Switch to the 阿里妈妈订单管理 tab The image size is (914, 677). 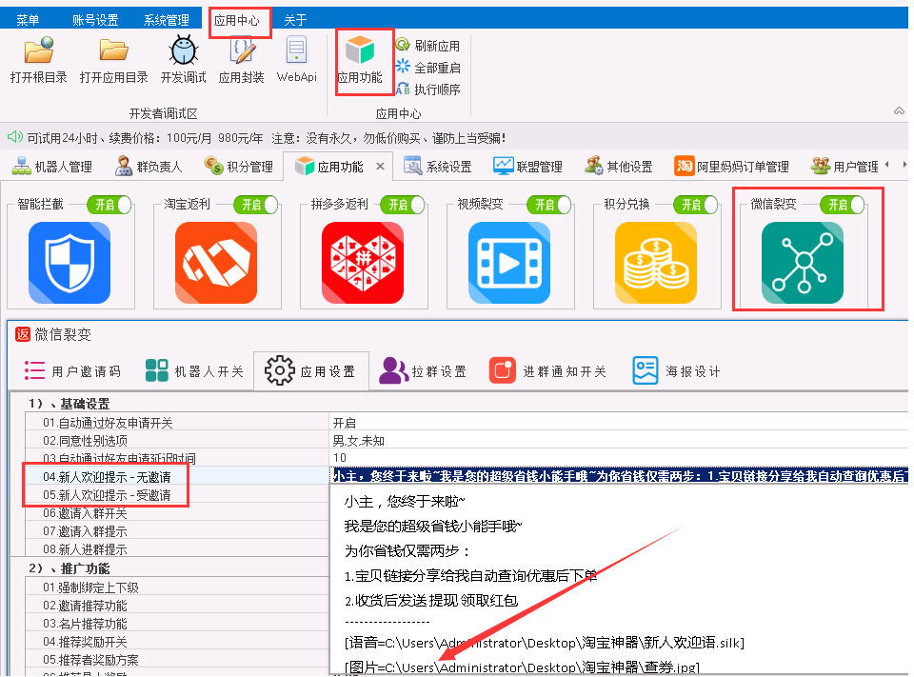click(731, 167)
